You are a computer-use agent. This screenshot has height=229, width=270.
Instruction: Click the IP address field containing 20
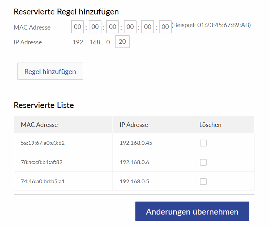pos(122,42)
